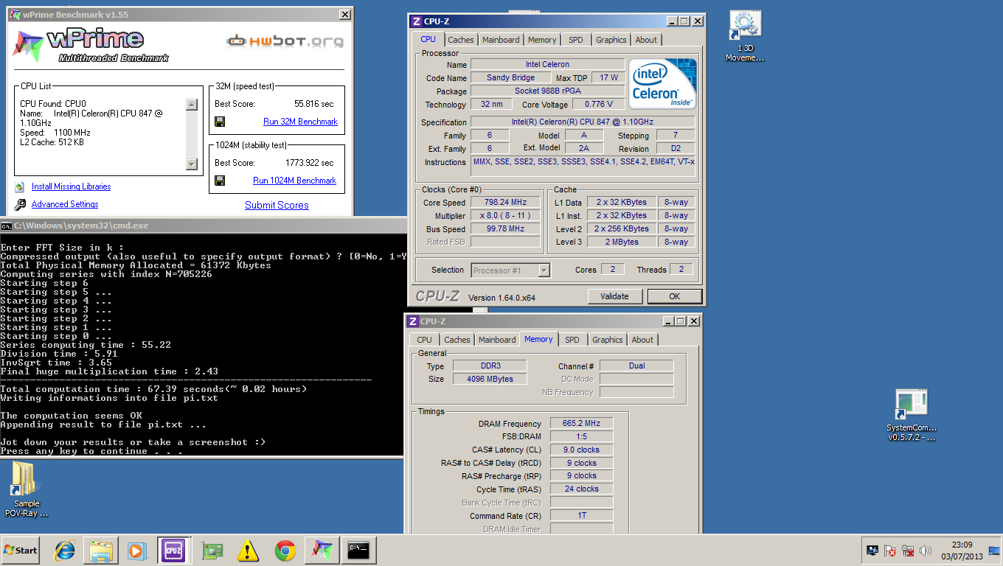
Task: Click the OK button in CPU-Z
Action: (674, 296)
